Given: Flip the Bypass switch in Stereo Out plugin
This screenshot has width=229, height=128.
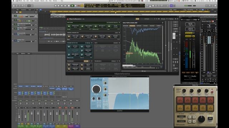Looking at the screenshot, I should 210,118.
